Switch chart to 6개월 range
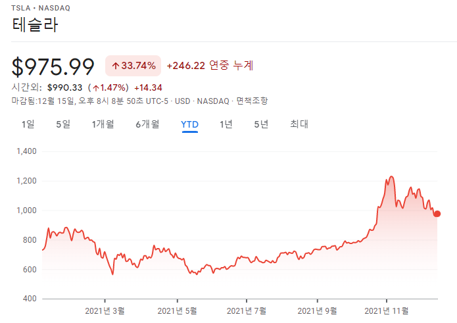This screenshot has width=457, height=323. [147, 124]
